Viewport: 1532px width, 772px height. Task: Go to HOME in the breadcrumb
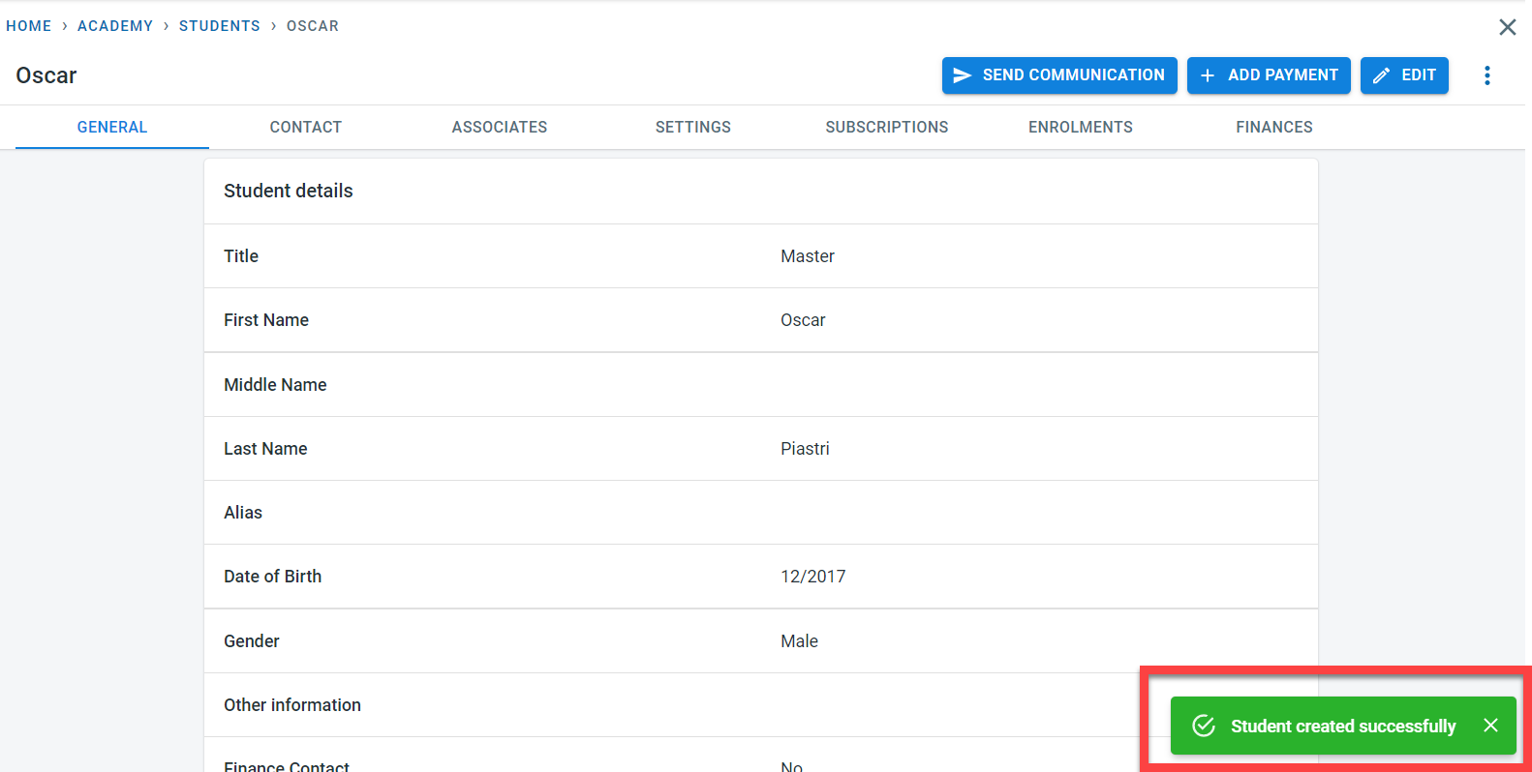[x=29, y=26]
